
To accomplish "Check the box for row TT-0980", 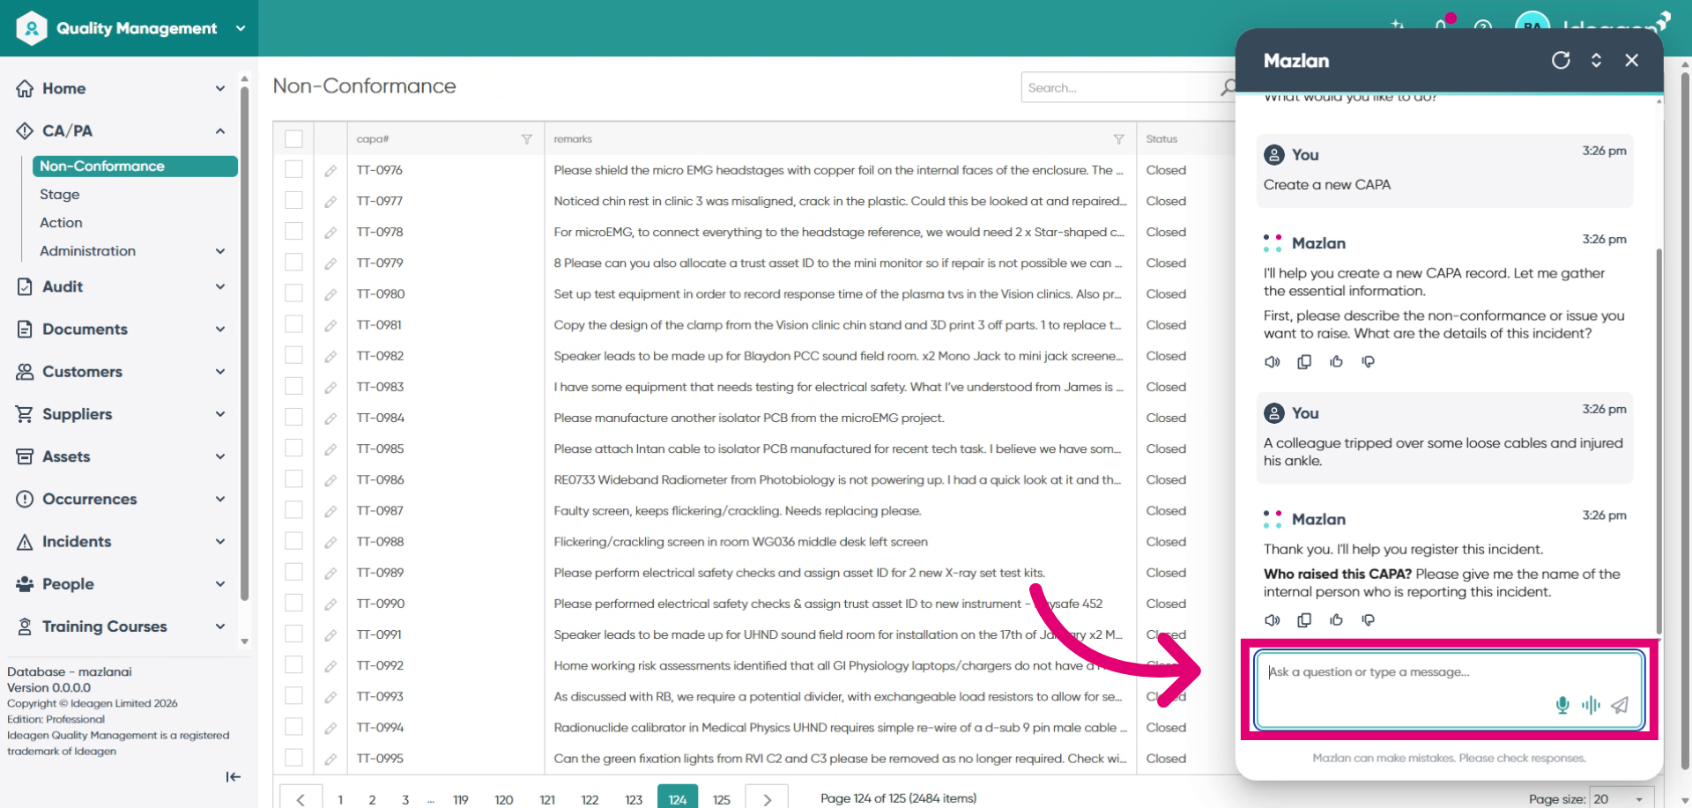I will (293, 293).
